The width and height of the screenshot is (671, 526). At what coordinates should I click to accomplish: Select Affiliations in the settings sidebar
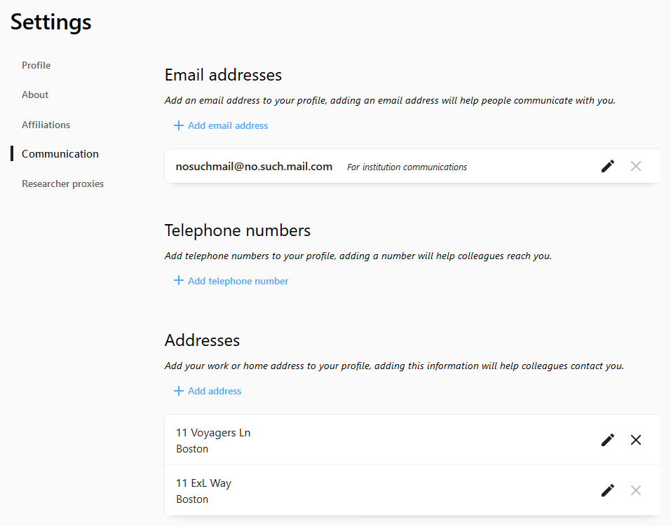point(46,125)
